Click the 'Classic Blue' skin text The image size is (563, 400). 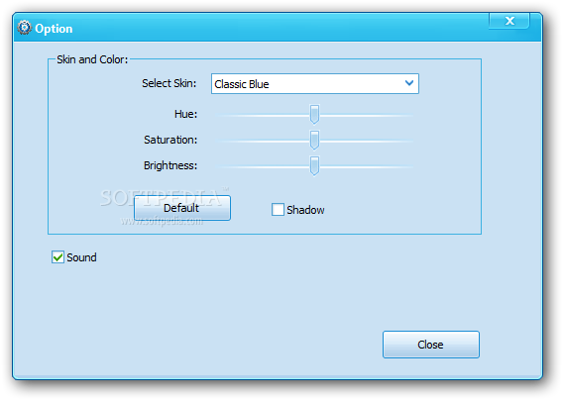[x=242, y=84]
